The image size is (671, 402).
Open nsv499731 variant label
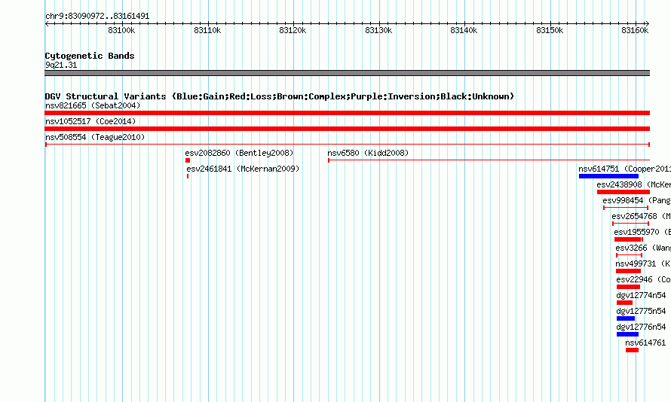coord(643,263)
